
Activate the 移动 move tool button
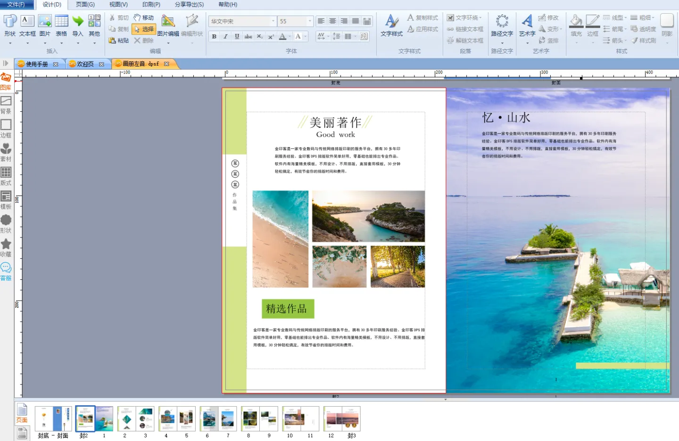144,17
